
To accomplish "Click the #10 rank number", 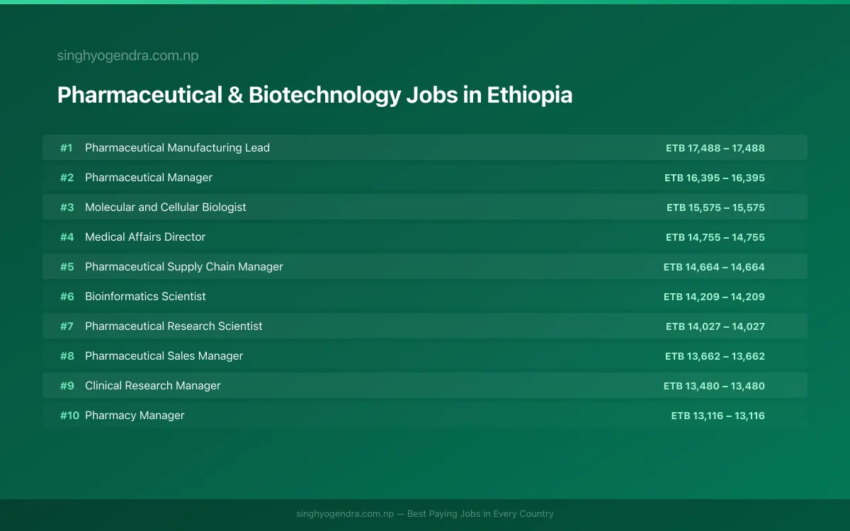I will (x=69, y=416).
